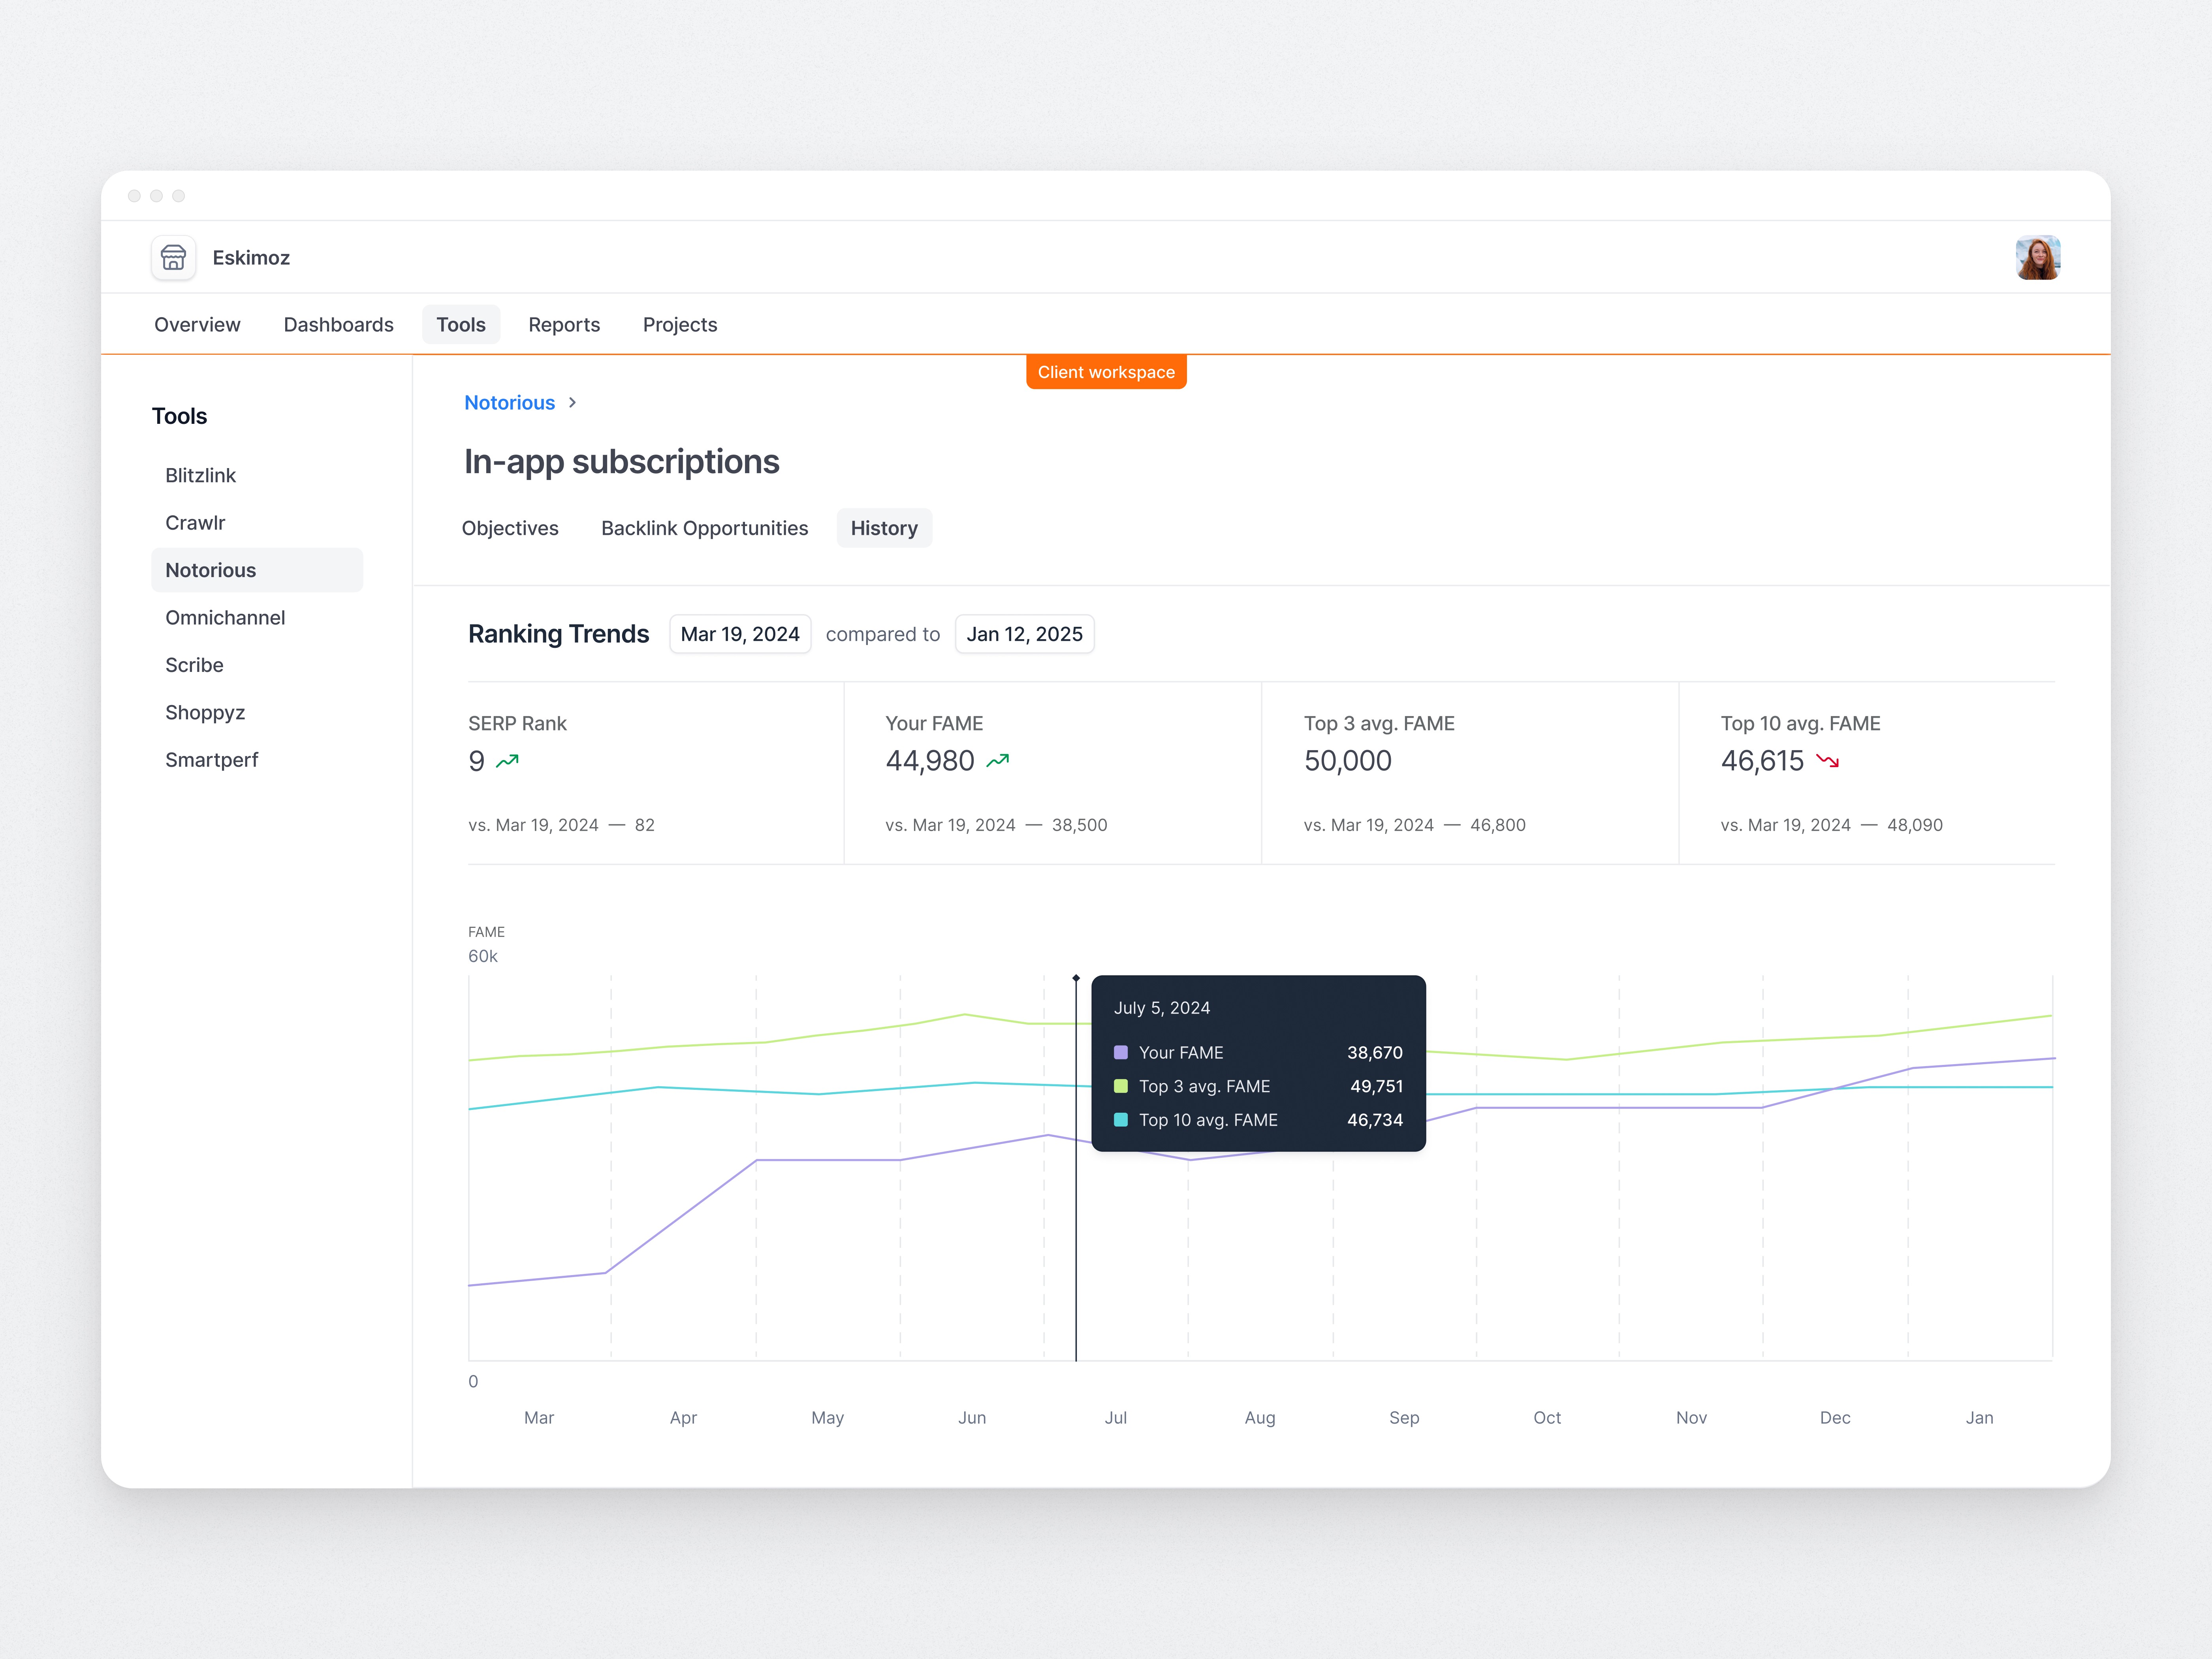Switch to the Dashboards tab
This screenshot has height=1659, width=2212.
click(339, 325)
